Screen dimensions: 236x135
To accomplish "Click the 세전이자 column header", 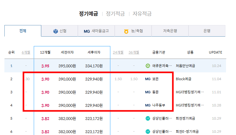I will [x=67, y=52].
